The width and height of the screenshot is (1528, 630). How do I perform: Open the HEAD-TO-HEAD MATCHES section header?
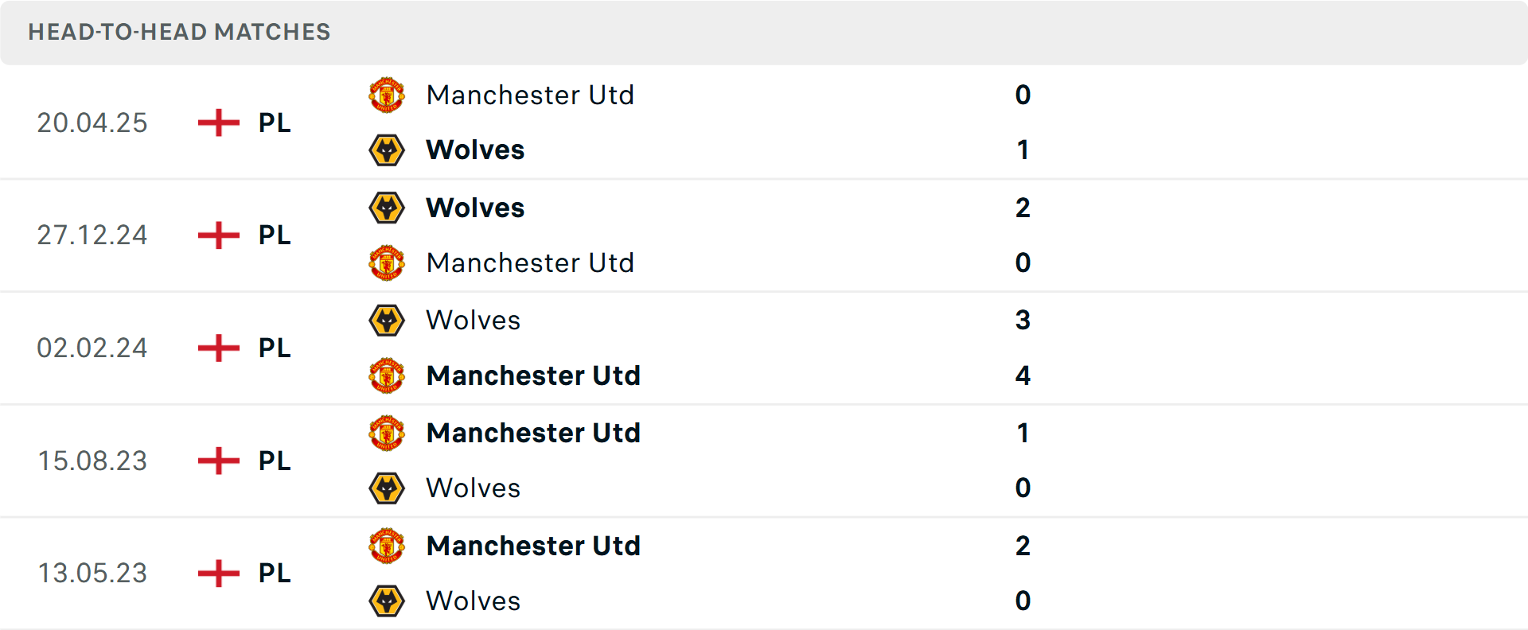click(179, 32)
